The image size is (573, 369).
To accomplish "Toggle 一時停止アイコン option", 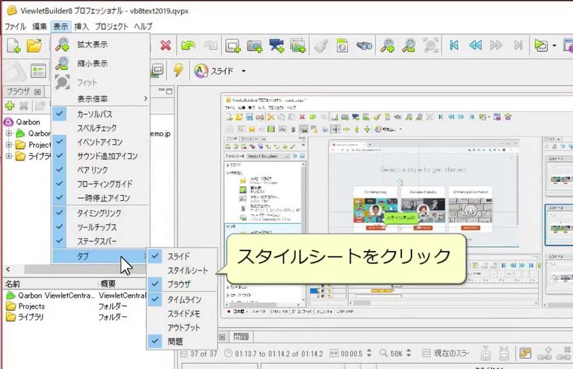I will pyautogui.click(x=101, y=198).
